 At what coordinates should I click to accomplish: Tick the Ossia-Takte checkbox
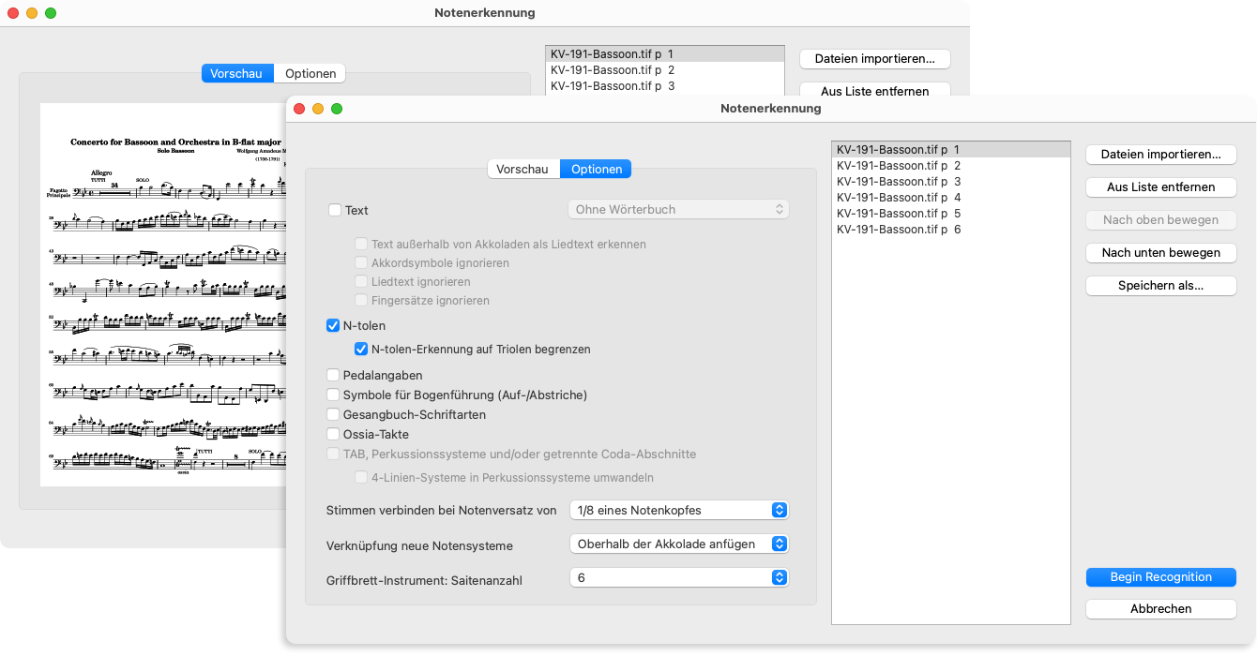tap(333, 435)
